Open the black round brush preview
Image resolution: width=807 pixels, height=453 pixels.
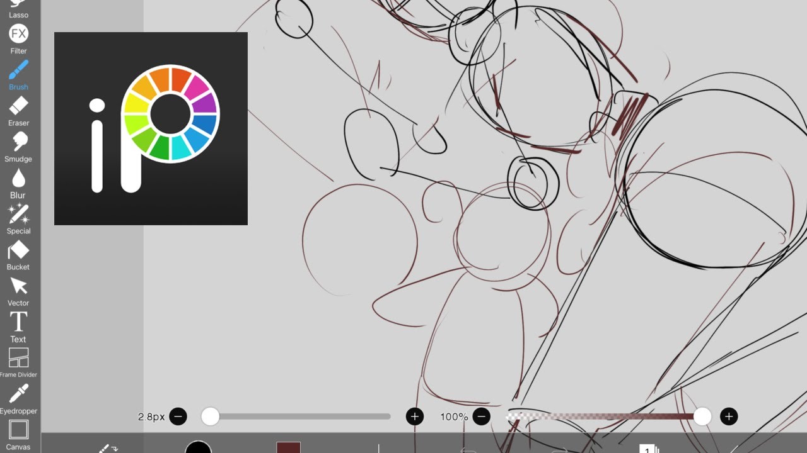click(x=199, y=447)
